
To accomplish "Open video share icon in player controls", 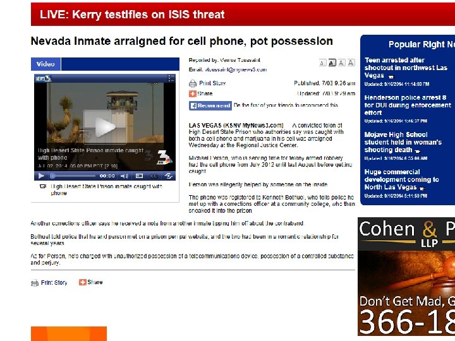I will tap(168, 176).
